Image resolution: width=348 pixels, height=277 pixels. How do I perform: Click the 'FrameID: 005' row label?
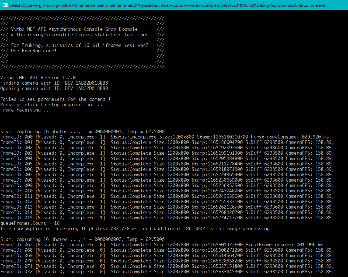[x=16, y=164]
